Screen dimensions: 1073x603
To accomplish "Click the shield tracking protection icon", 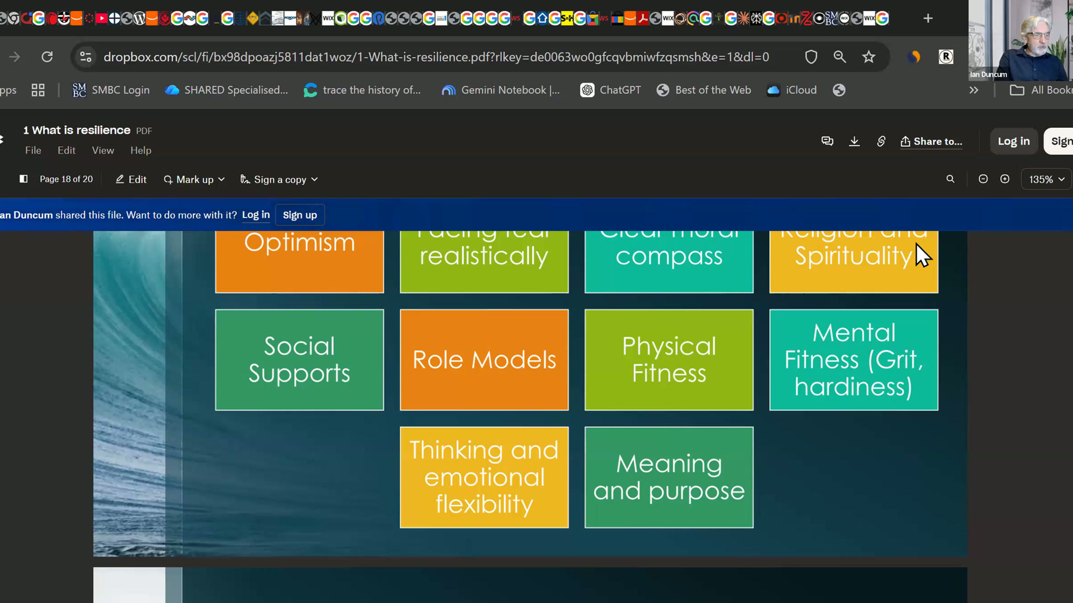I will tap(811, 57).
